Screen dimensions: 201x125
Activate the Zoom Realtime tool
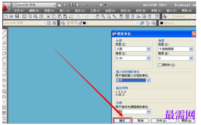pyautogui.click(x=103, y=16)
